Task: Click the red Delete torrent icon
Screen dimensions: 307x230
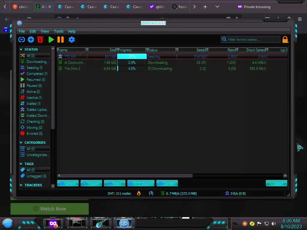Action: tap(40, 40)
